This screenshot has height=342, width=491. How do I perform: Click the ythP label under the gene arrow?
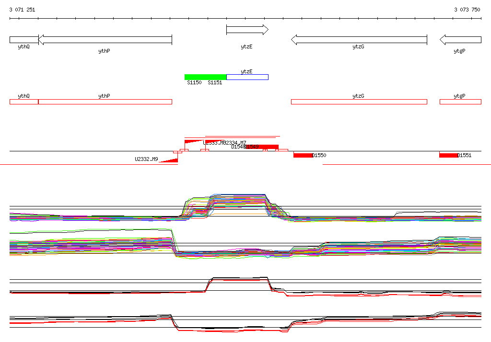tap(104, 51)
